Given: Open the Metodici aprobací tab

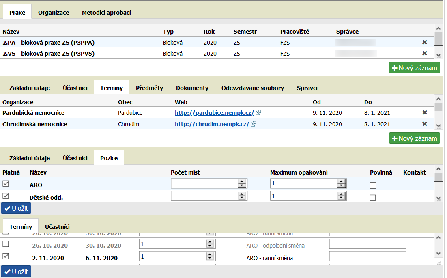Looking at the screenshot, I should 106,12.
